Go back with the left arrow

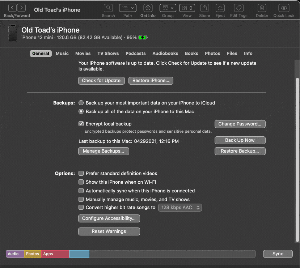[x=12, y=8]
